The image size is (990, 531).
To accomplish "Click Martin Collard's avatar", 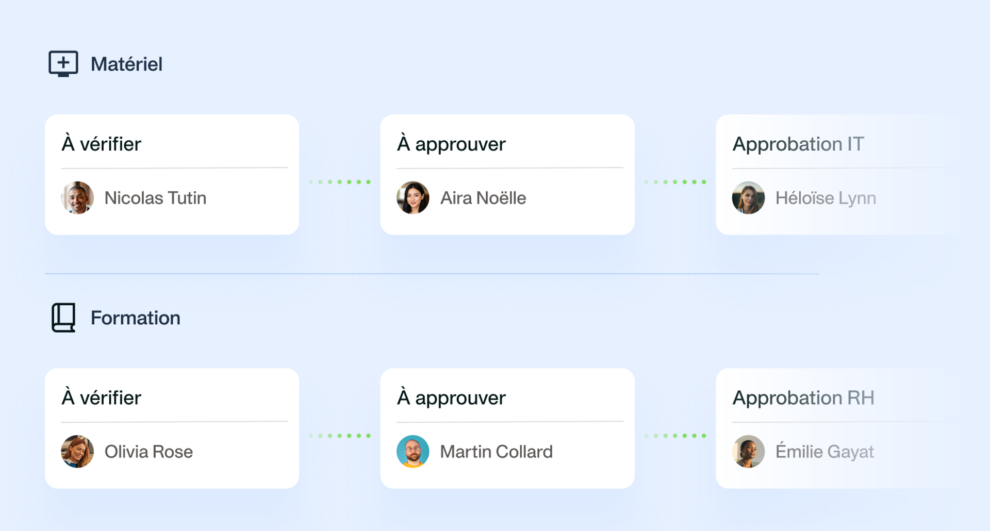I will 412,452.
